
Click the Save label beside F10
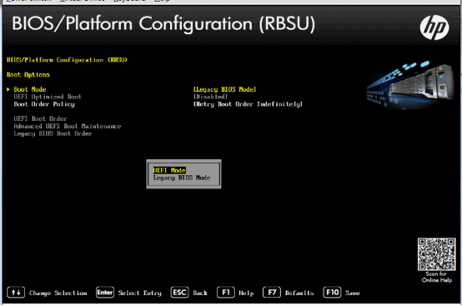click(x=353, y=293)
